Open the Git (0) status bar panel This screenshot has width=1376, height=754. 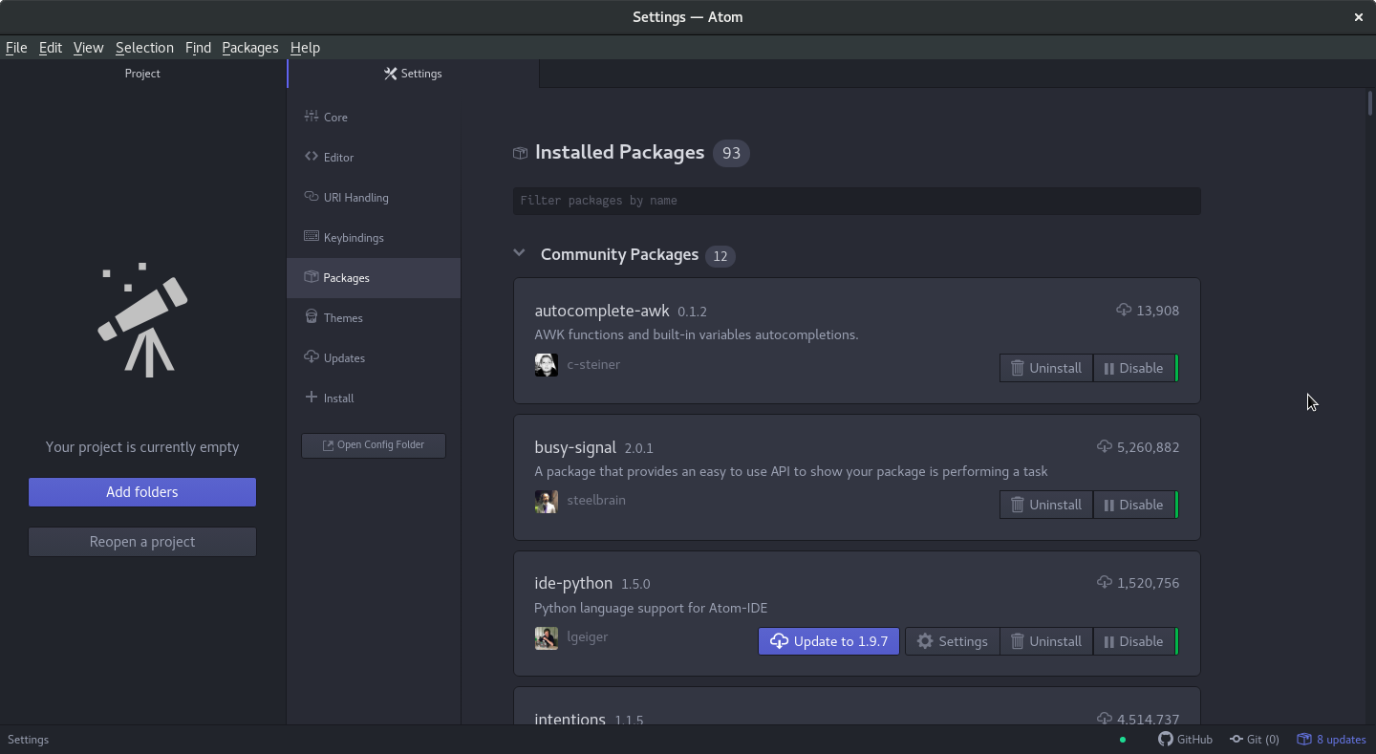coord(1255,739)
